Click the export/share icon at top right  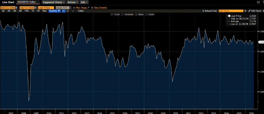click(258, 2)
